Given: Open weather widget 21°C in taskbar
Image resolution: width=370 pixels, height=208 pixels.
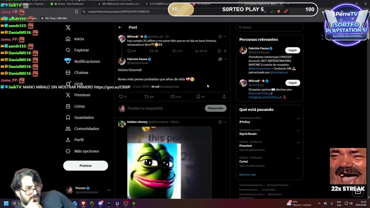Looking at the screenshot, I should 299,203.
